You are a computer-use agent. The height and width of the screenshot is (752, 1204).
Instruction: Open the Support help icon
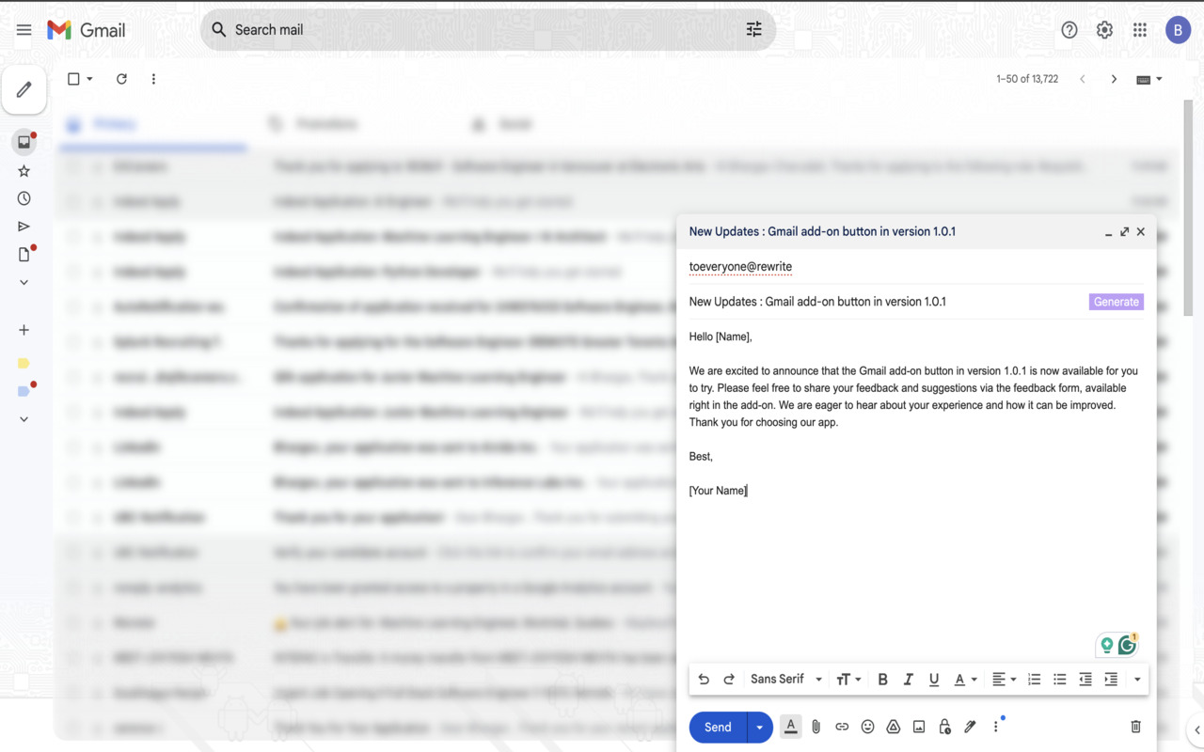[x=1069, y=30]
